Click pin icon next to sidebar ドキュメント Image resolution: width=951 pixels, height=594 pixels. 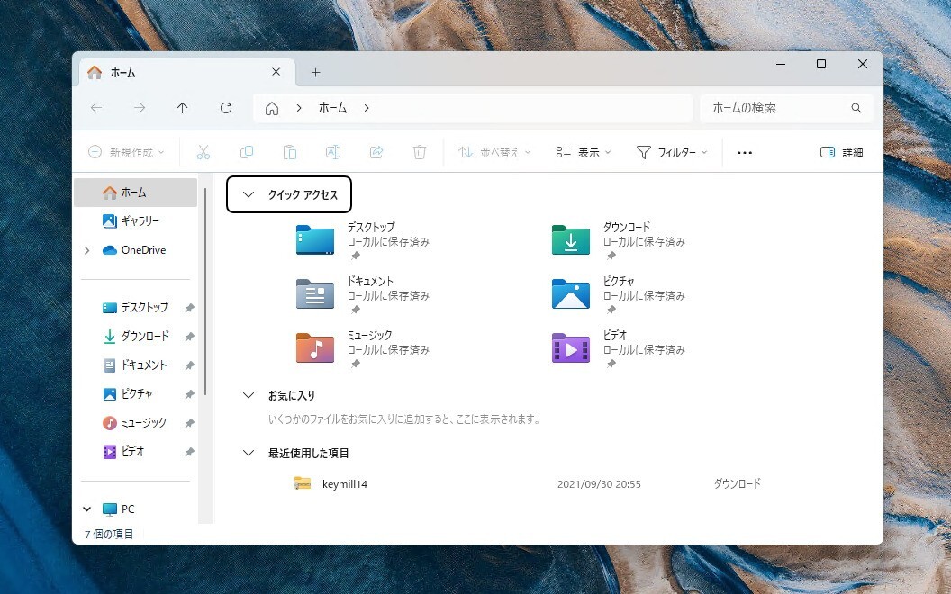click(189, 365)
